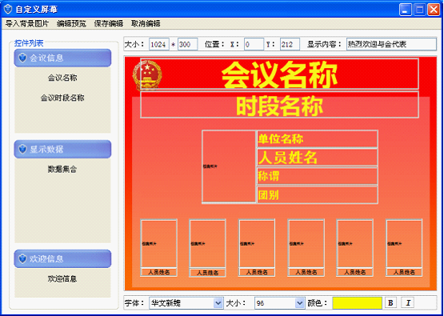Click the large portrait photo placeholder
The height and width of the screenshot is (316, 444).
point(229,166)
